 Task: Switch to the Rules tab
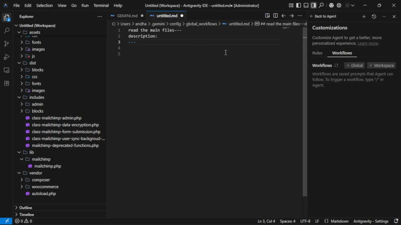click(317, 53)
